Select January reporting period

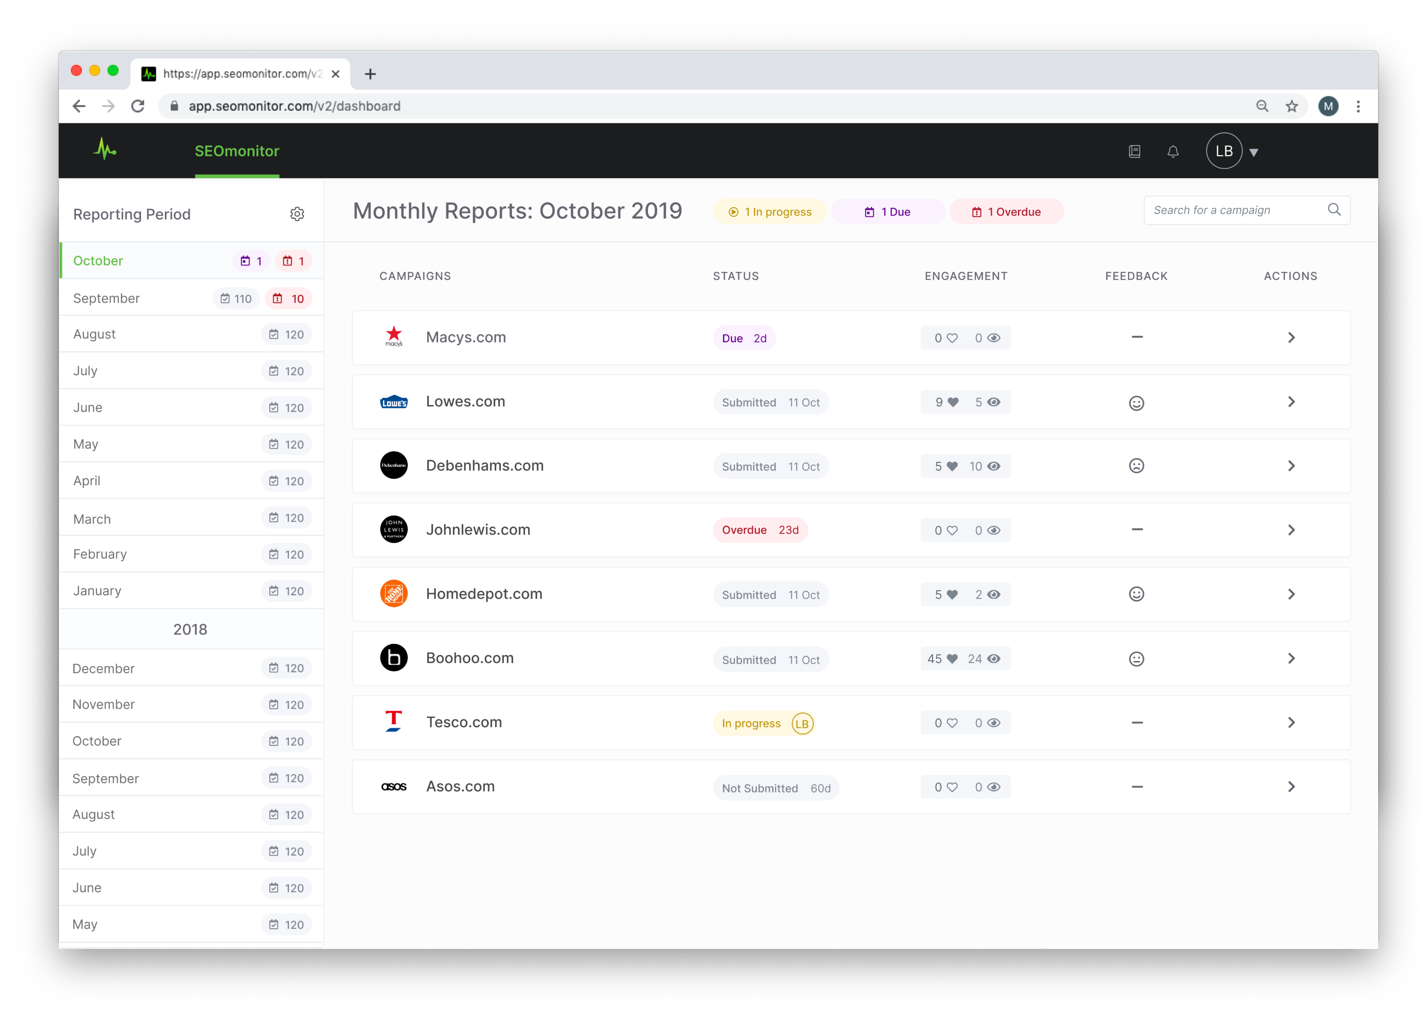tap(192, 591)
